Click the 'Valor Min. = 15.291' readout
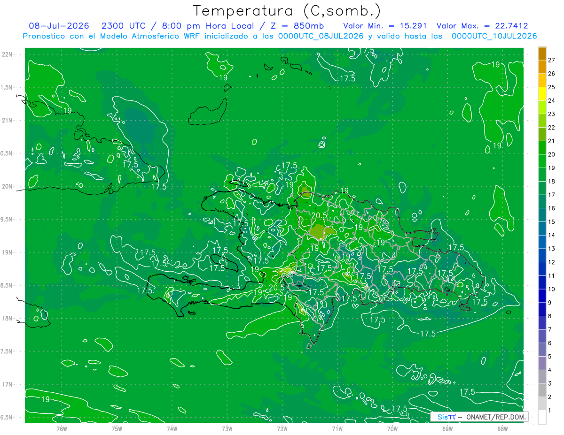 385,26
